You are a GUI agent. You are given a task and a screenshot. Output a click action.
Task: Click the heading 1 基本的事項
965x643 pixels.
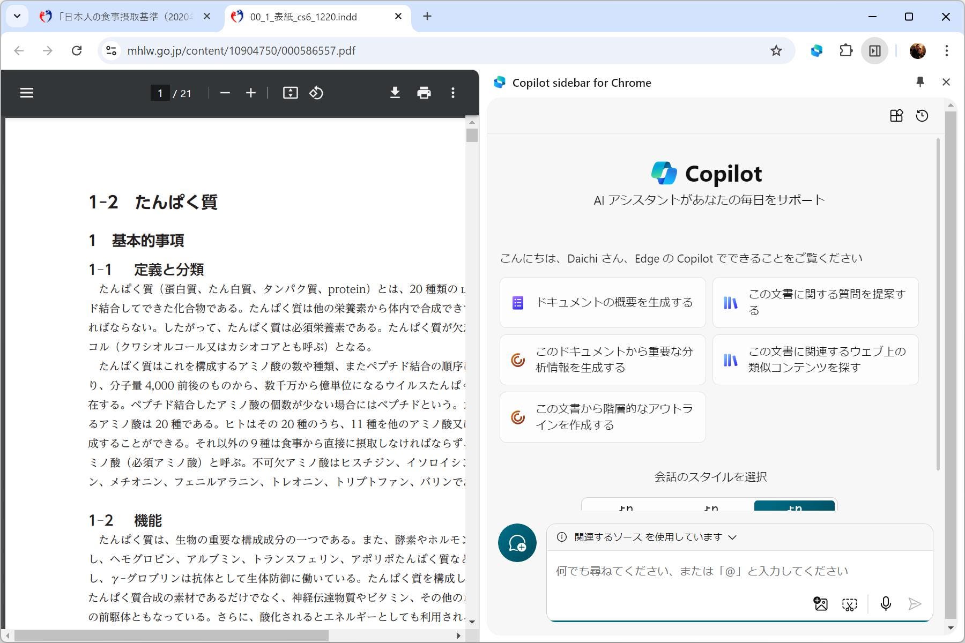(x=136, y=240)
